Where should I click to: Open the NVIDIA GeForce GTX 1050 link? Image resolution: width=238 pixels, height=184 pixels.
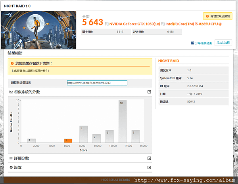pos(134,24)
